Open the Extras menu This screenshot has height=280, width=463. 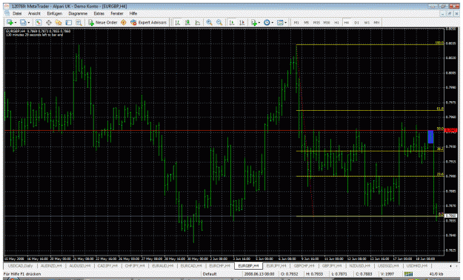point(99,13)
